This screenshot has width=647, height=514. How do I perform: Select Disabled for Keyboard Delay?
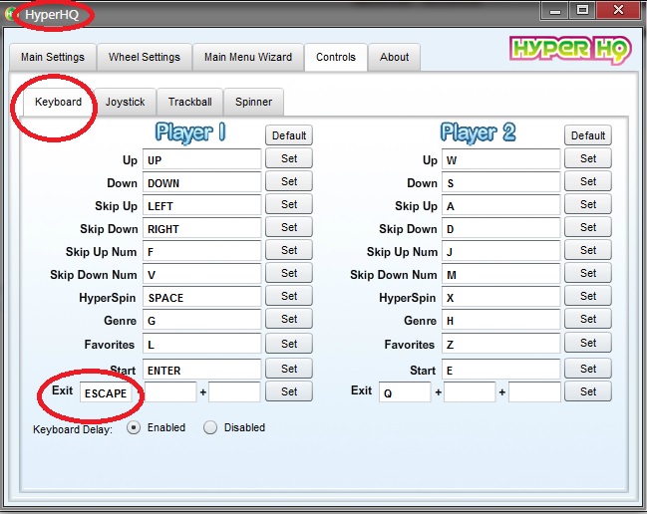[x=210, y=428]
